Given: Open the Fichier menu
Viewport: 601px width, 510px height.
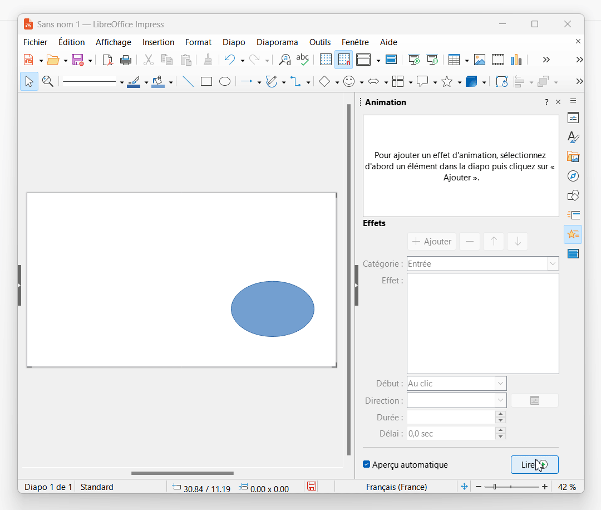Looking at the screenshot, I should (x=35, y=42).
